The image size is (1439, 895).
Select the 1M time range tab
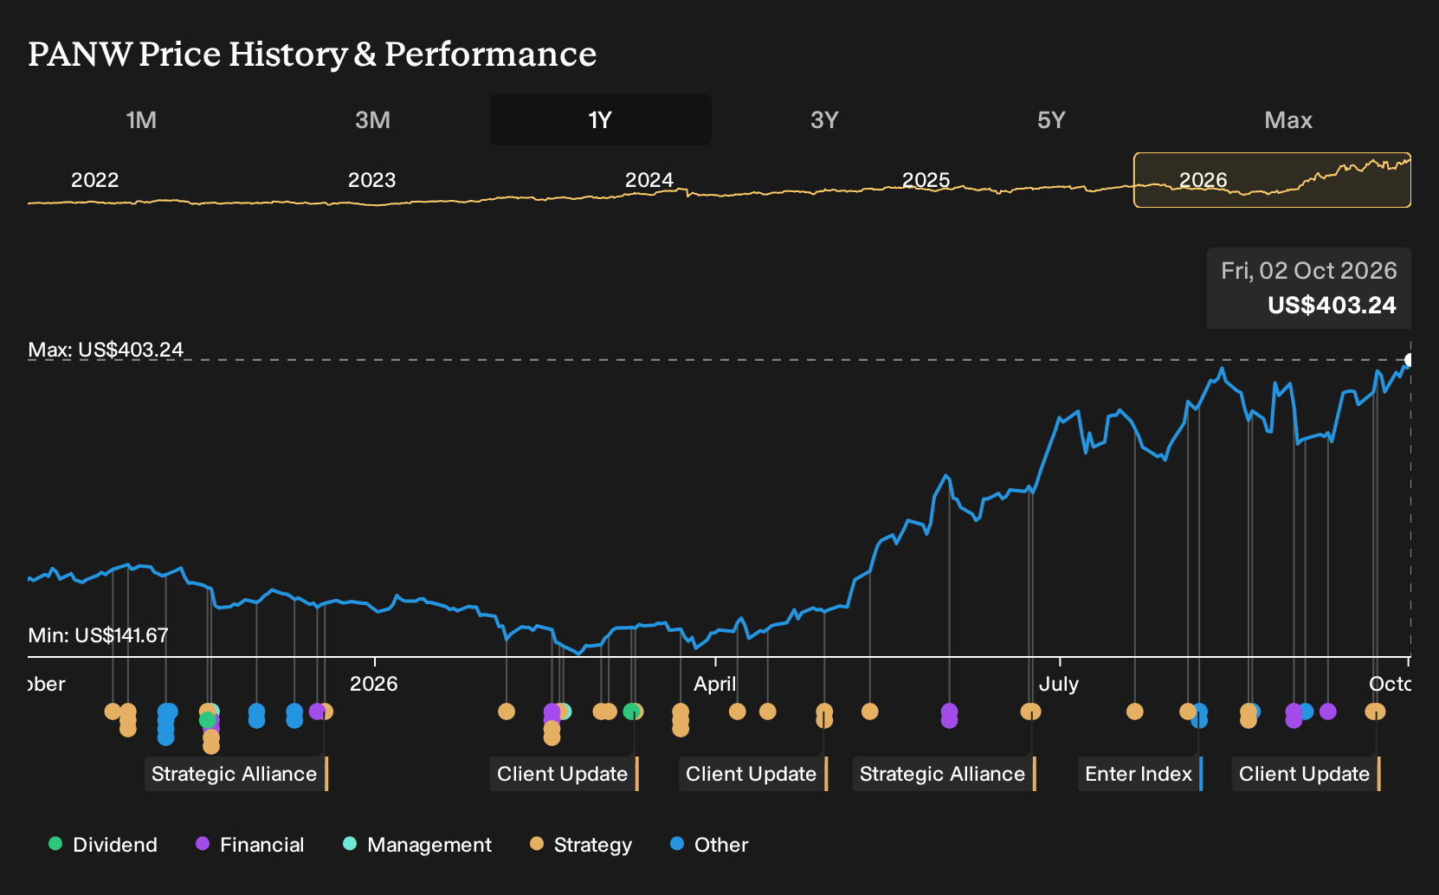(x=141, y=119)
